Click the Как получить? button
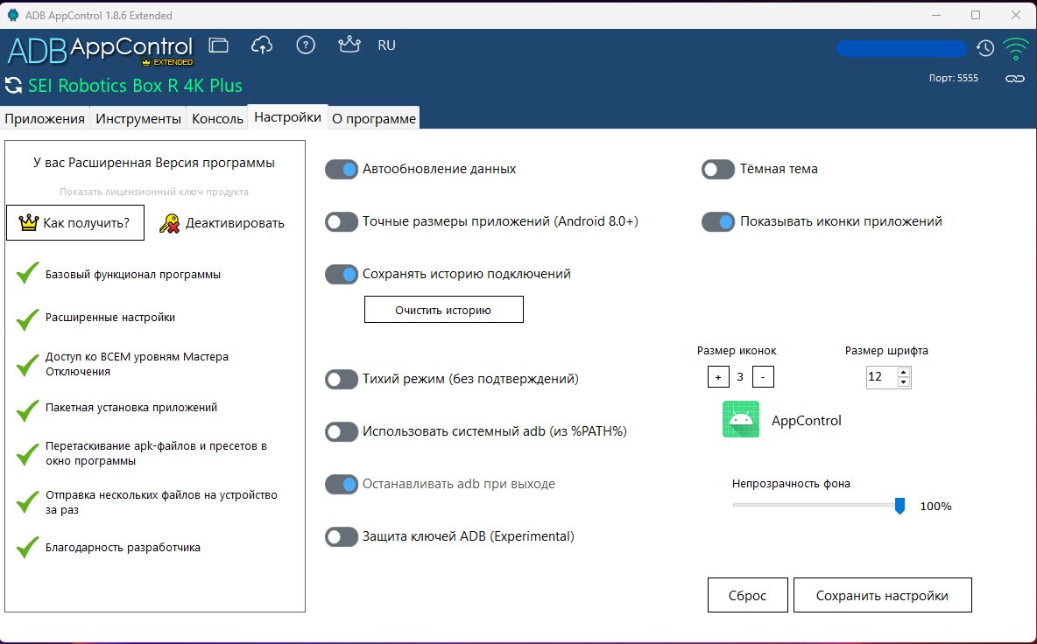The height and width of the screenshot is (644, 1037). click(x=75, y=222)
